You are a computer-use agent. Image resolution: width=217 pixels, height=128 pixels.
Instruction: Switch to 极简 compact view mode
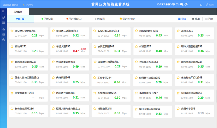[182, 19]
